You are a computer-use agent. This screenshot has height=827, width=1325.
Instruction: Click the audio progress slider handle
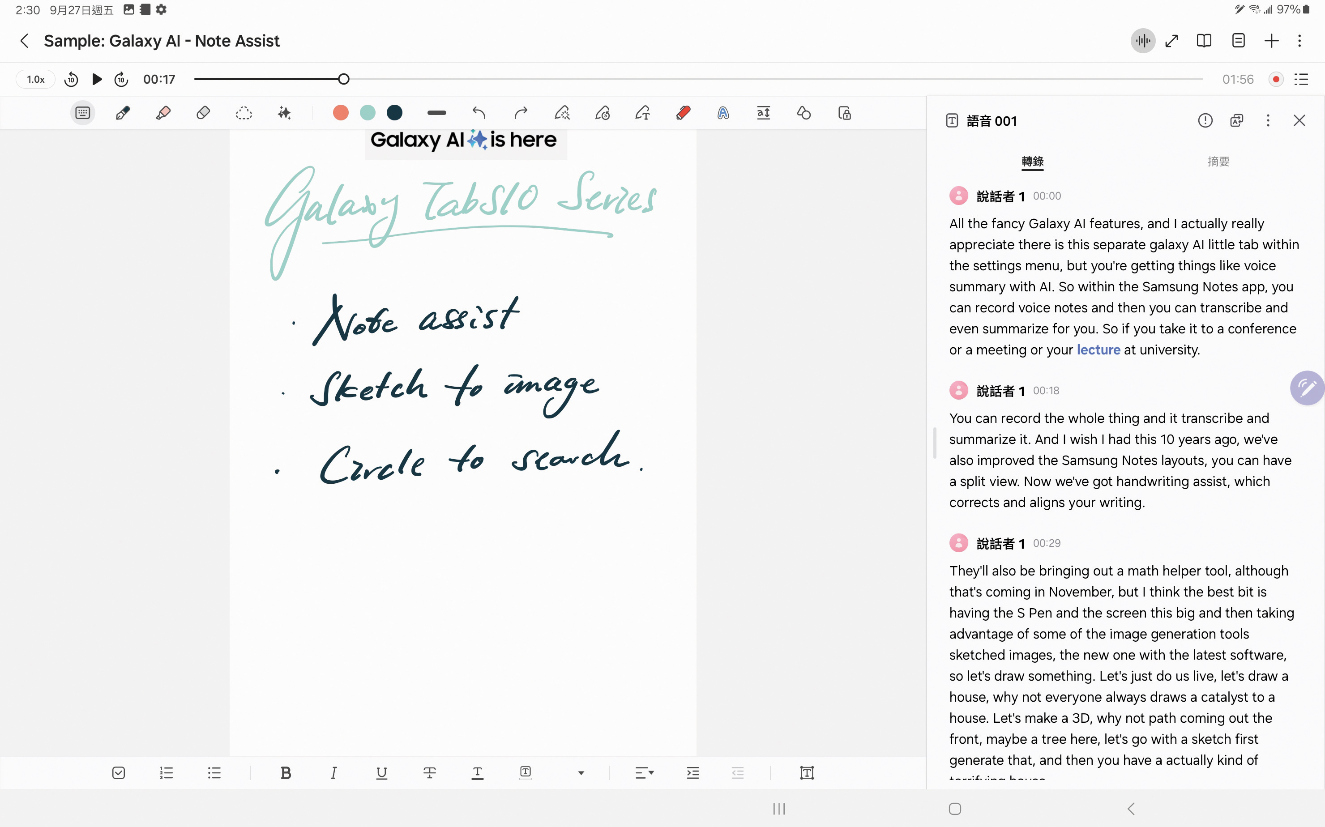coord(343,79)
